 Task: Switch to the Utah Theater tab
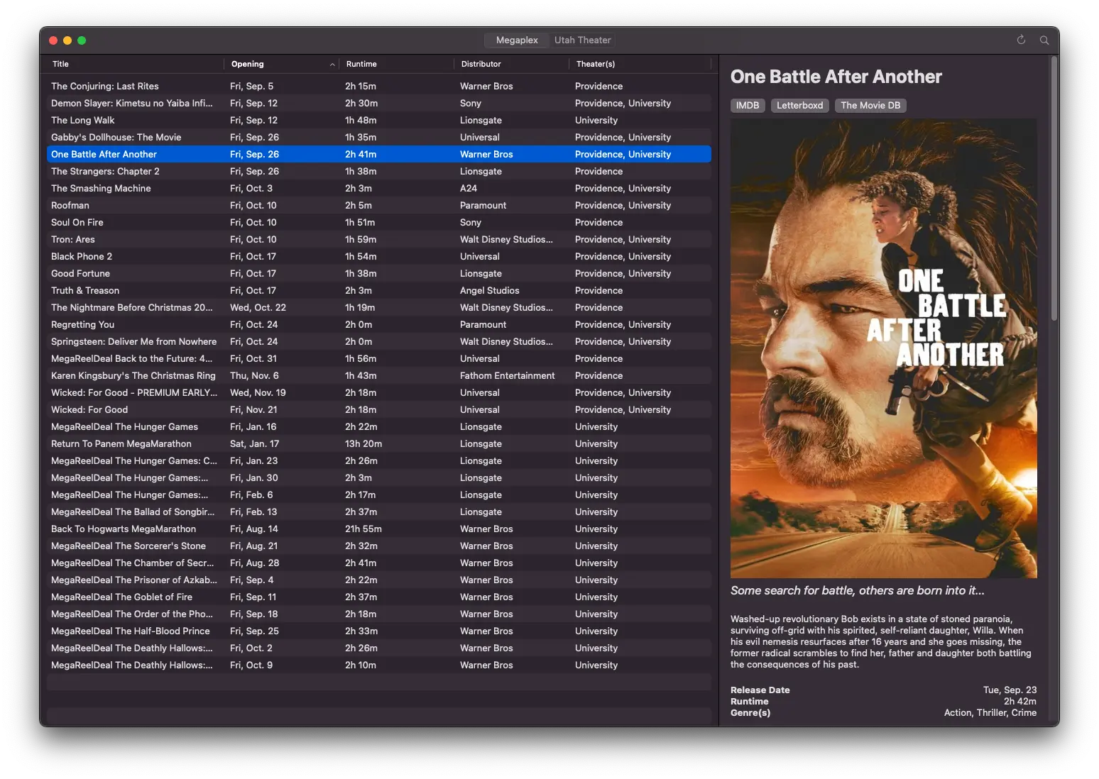click(582, 40)
